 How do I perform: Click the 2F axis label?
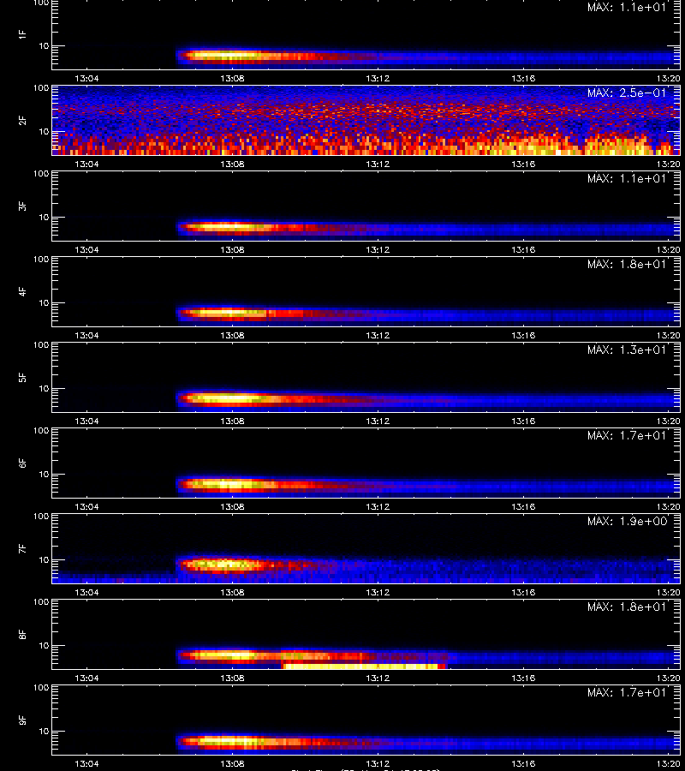click(x=22, y=121)
